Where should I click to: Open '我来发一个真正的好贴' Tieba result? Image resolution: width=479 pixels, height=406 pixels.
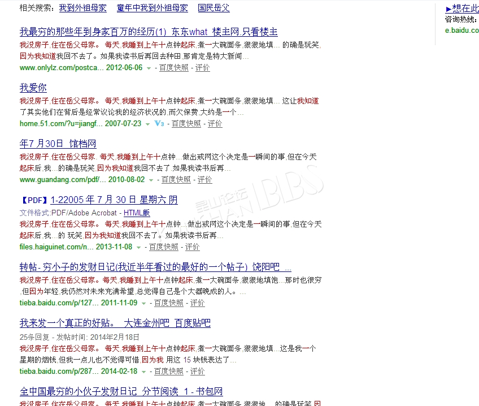115,323
